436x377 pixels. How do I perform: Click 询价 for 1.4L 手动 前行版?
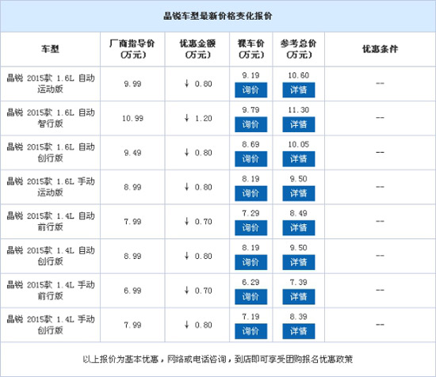(251, 297)
